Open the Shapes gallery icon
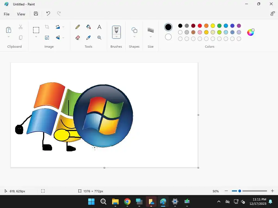The height and width of the screenshot is (208, 278). point(134,30)
